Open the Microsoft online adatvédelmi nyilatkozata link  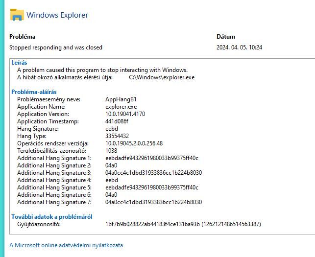[x=66, y=245]
